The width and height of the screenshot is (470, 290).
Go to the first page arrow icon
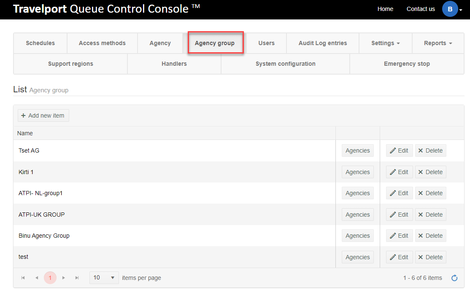(x=23, y=278)
